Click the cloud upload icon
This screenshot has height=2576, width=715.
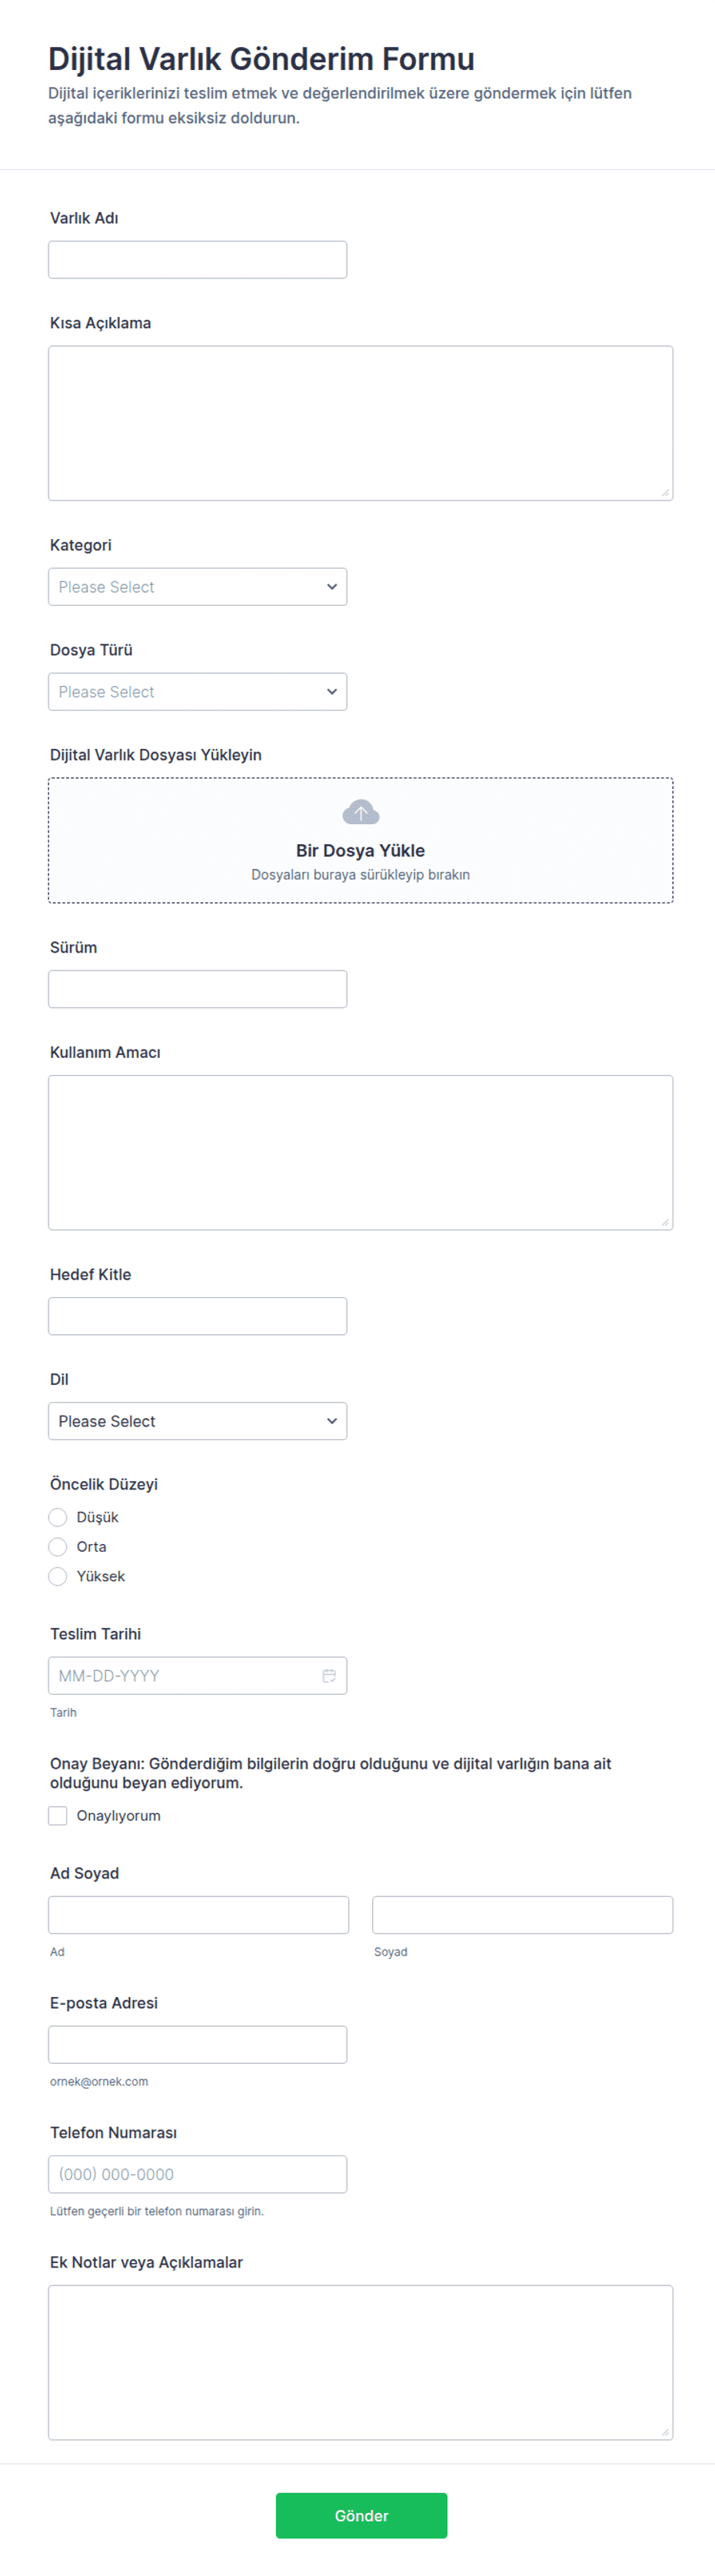(x=360, y=812)
